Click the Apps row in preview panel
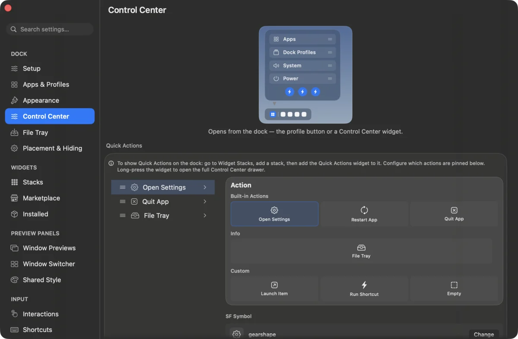Viewport: 518px width, 339px height. pyautogui.click(x=303, y=39)
